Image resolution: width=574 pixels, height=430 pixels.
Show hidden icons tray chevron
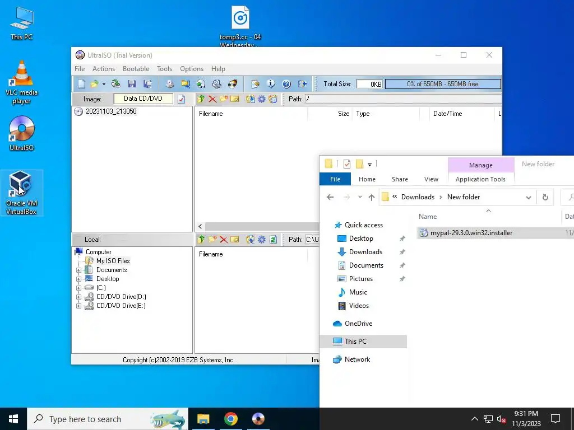[474, 419]
